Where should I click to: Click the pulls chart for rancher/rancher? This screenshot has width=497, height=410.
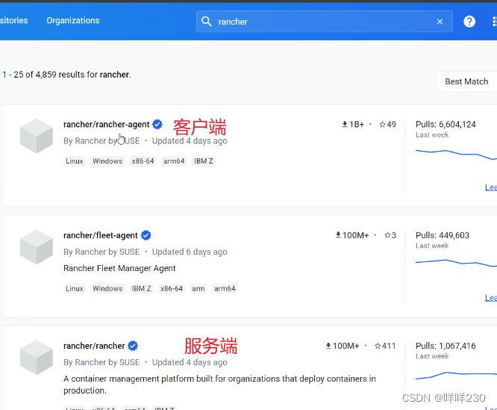pos(456,376)
